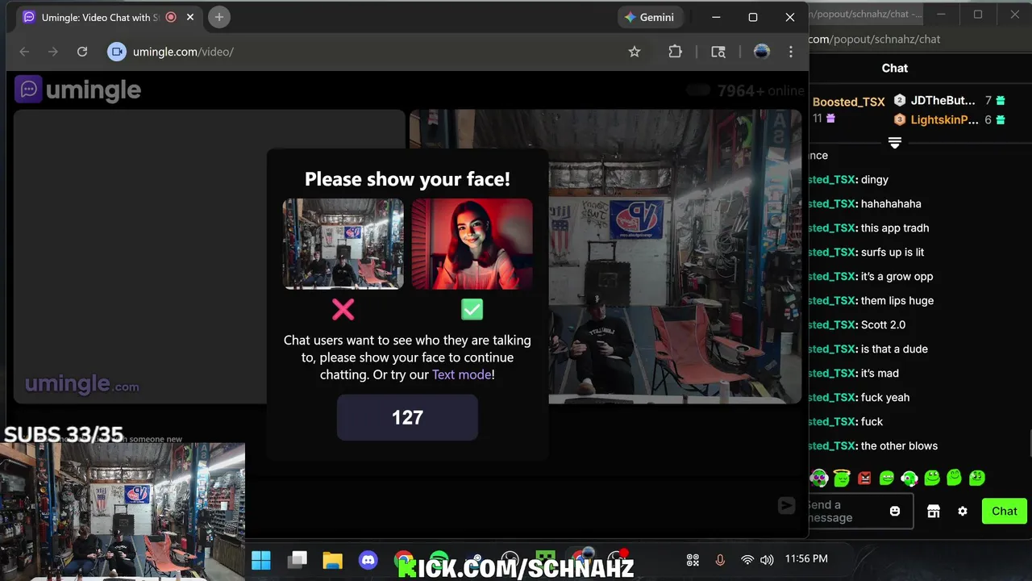This screenshot has width=1032, height=581.
Task: Click the chat message 'them lips huge'
Action: pos(897,300)
